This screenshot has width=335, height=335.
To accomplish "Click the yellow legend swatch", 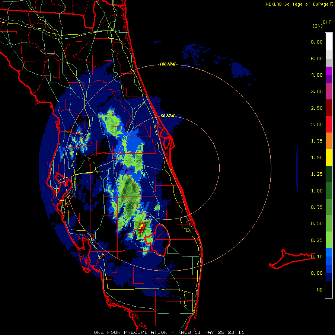I will (329, 157).
